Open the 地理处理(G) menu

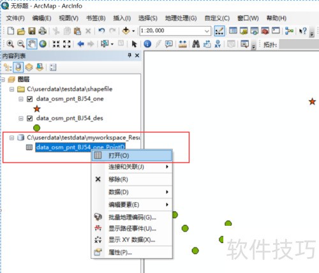tap(181, 18)
